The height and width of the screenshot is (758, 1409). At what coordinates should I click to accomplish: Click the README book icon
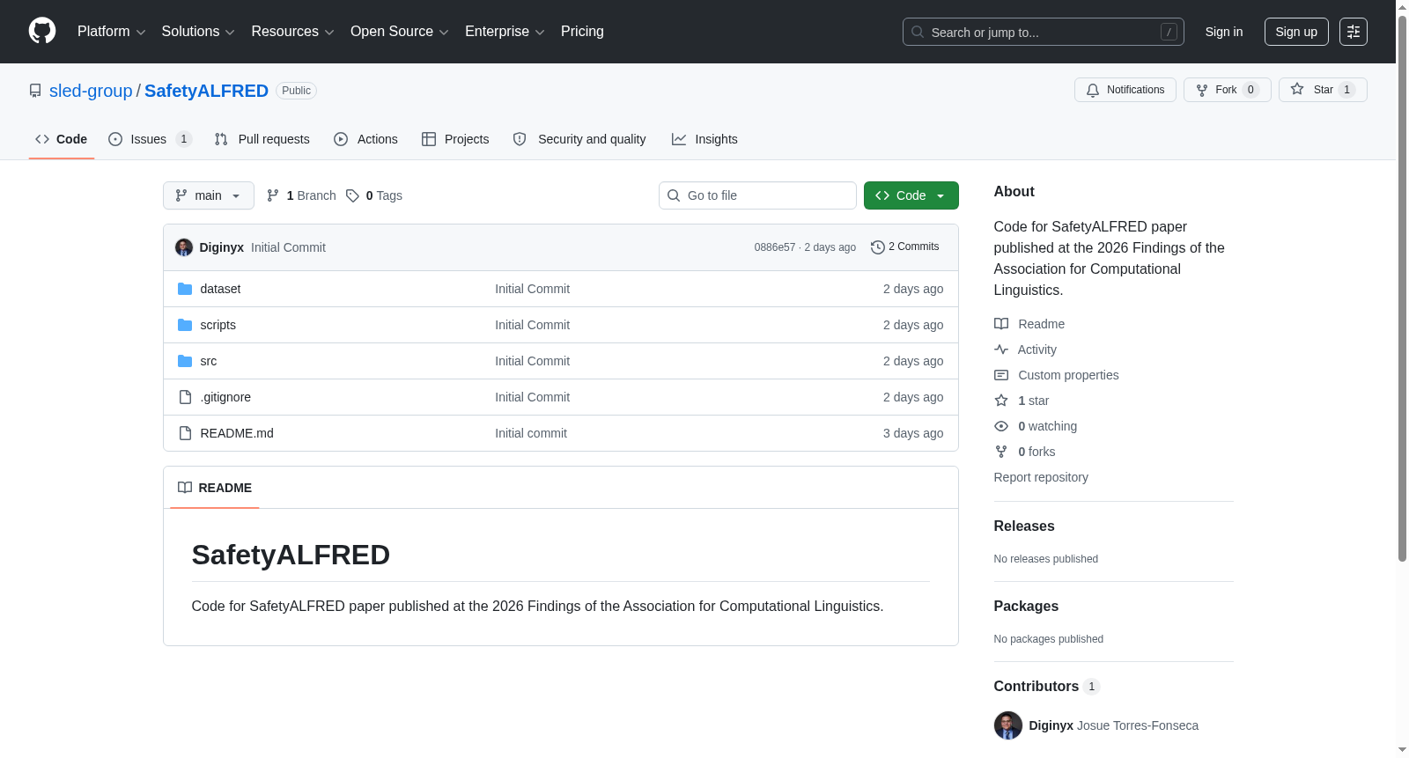[x=185, y=488]
